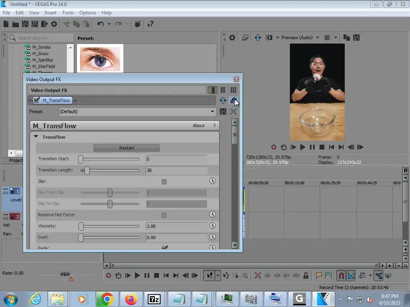Click the What's This help icon
This screenshot has width=410, height=307.
150,24
